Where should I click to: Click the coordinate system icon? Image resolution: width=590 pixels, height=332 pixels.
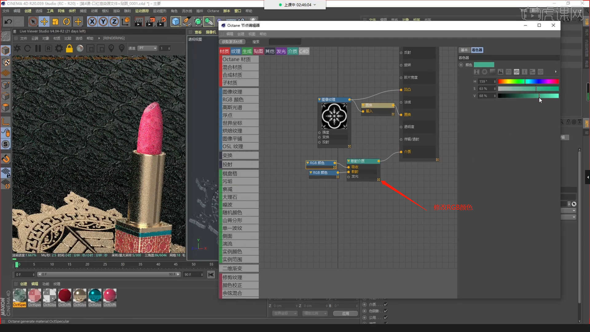(x=126, y=22)
